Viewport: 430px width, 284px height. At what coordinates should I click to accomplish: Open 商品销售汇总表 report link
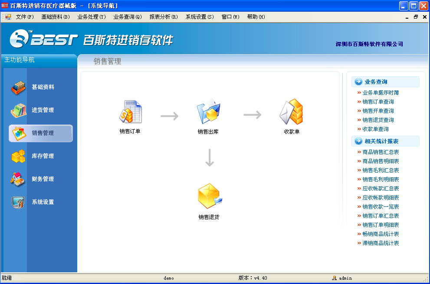pos(381,152)
